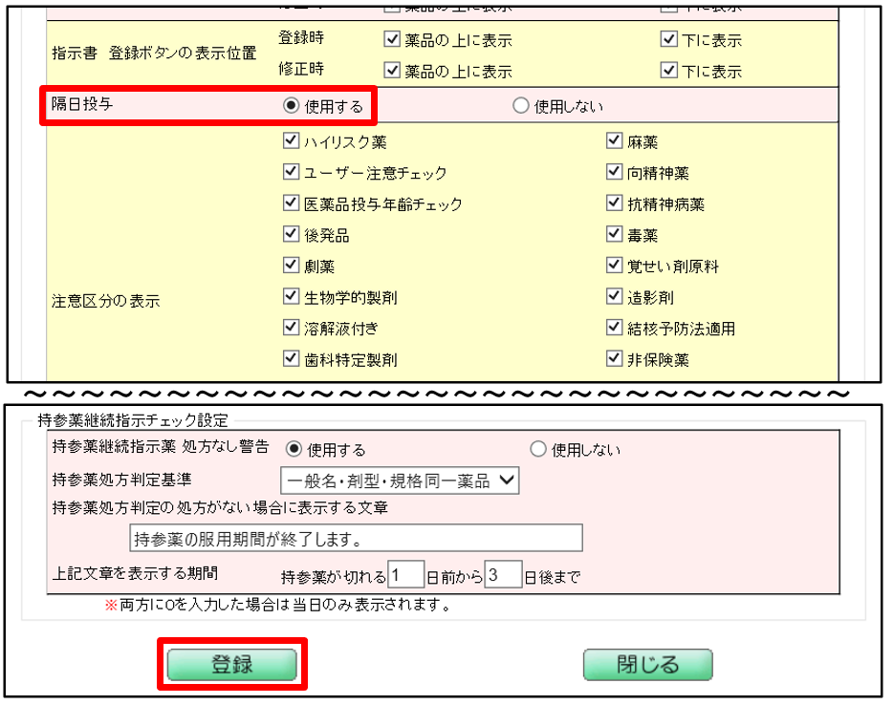Viewport: 893px width, 705px height.
Task: Uncheck the ハイリスク薬 checkbox
Action: 292,142
